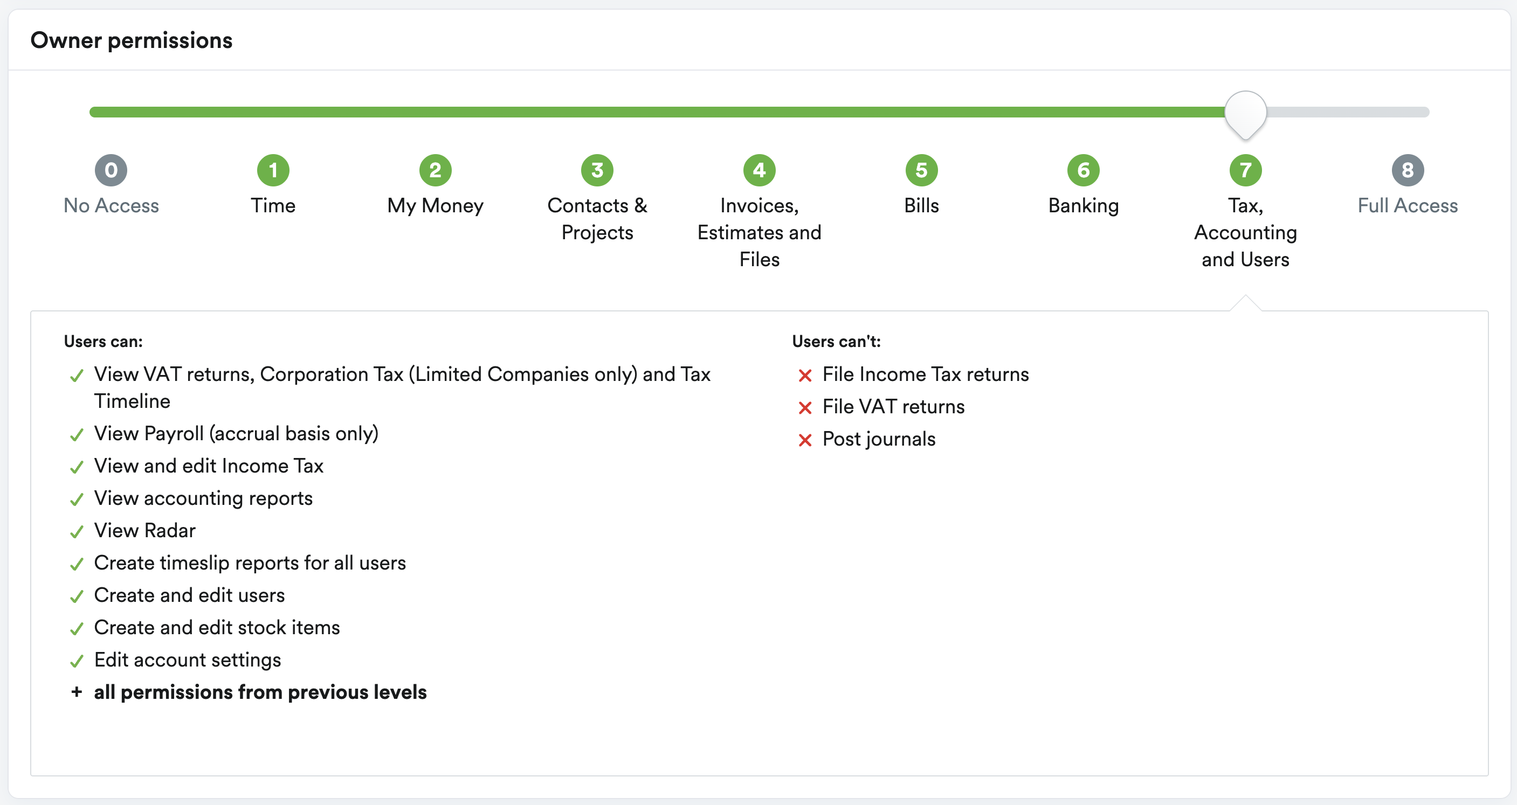Click red cross beside File Income Tax returns
The width and height of the screenshot is (1517, 805).
(x=805, y=376)
